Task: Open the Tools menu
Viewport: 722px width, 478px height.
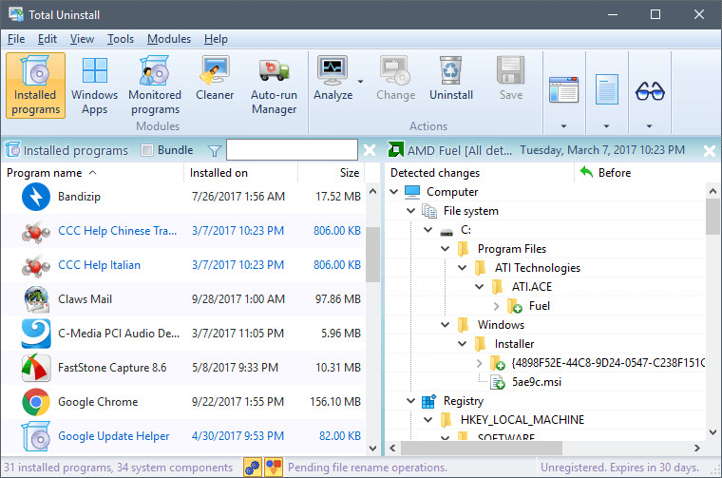Action: tap(121, 39)
